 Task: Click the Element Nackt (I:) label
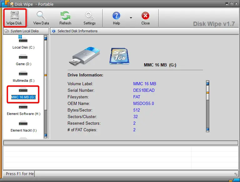23,130
